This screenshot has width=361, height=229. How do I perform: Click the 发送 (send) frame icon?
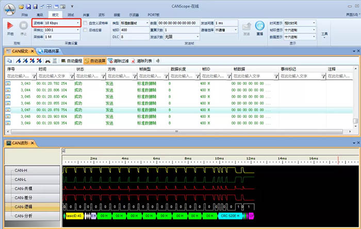tap(246, 26)
